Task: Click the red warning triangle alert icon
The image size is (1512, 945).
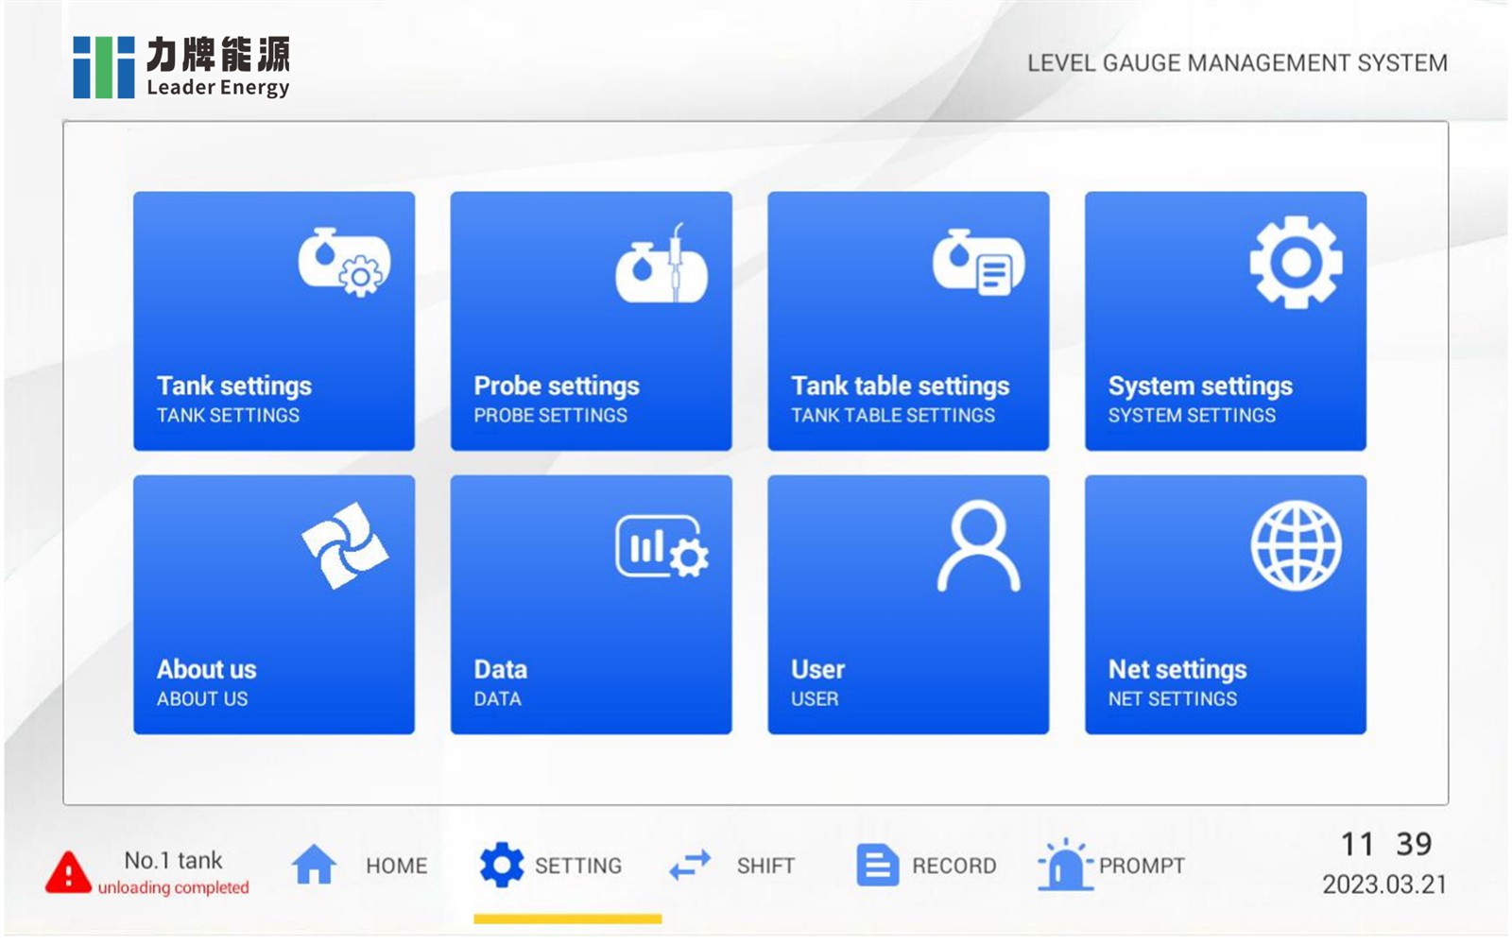Action: coord(68,871)
